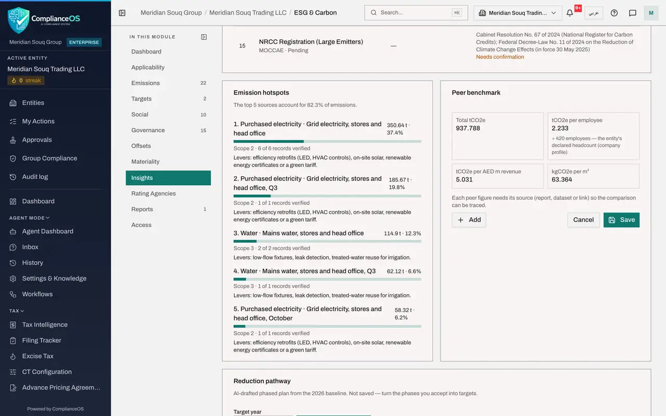Screen dimensions: 666x416
Task: Click the Excise Tax flame icon
Action: pyautogui.click(x=13, y=356)
